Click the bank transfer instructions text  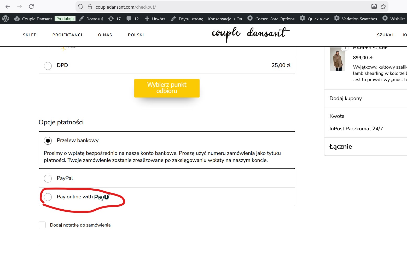coord(162,157)
